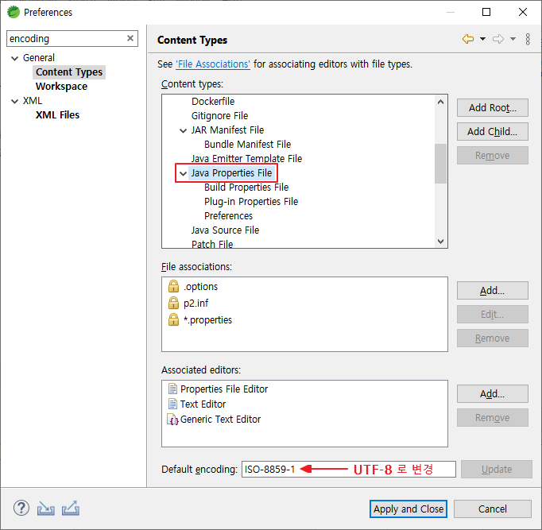Screen dimensions: 542x530
Task: Clear the encoding filter text
Action: (130, 38)
